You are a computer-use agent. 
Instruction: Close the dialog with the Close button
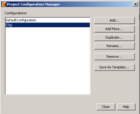tap(106, 107)
